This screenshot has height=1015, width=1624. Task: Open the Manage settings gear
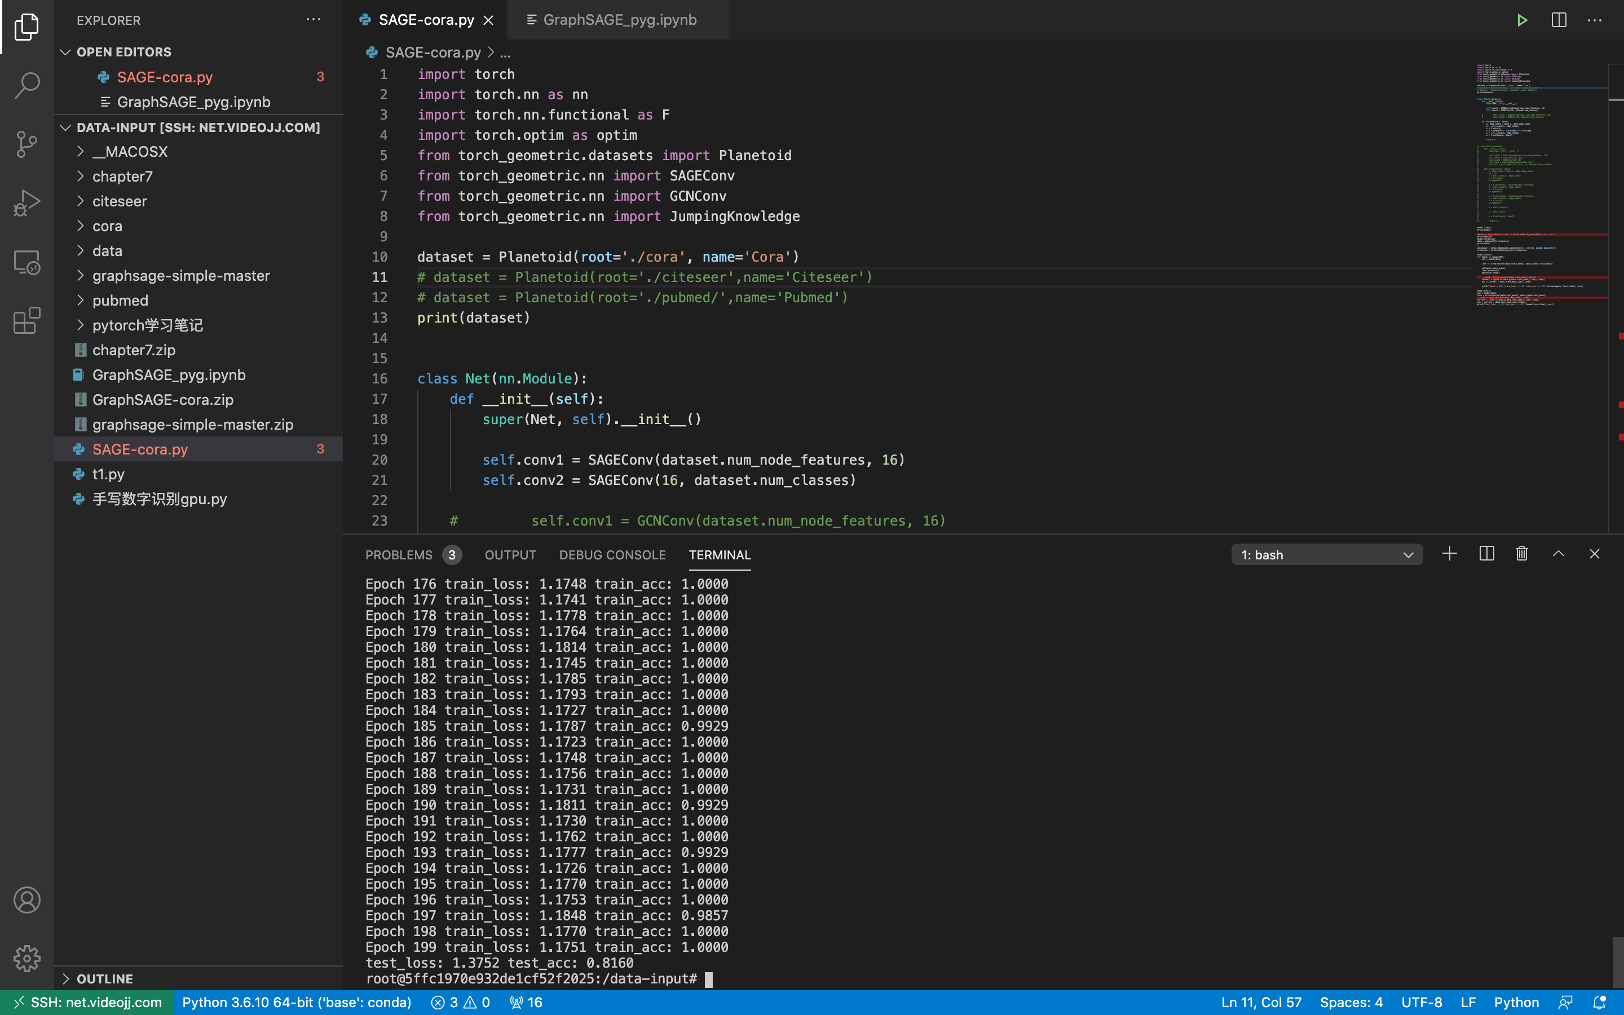tap(27, 958)
